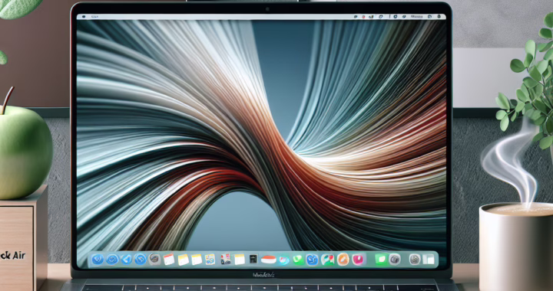The width and height of the screenshot is (553, 291).
Task: Open the app name menu beside Apple logo
Action: click(x=95, y=17)
